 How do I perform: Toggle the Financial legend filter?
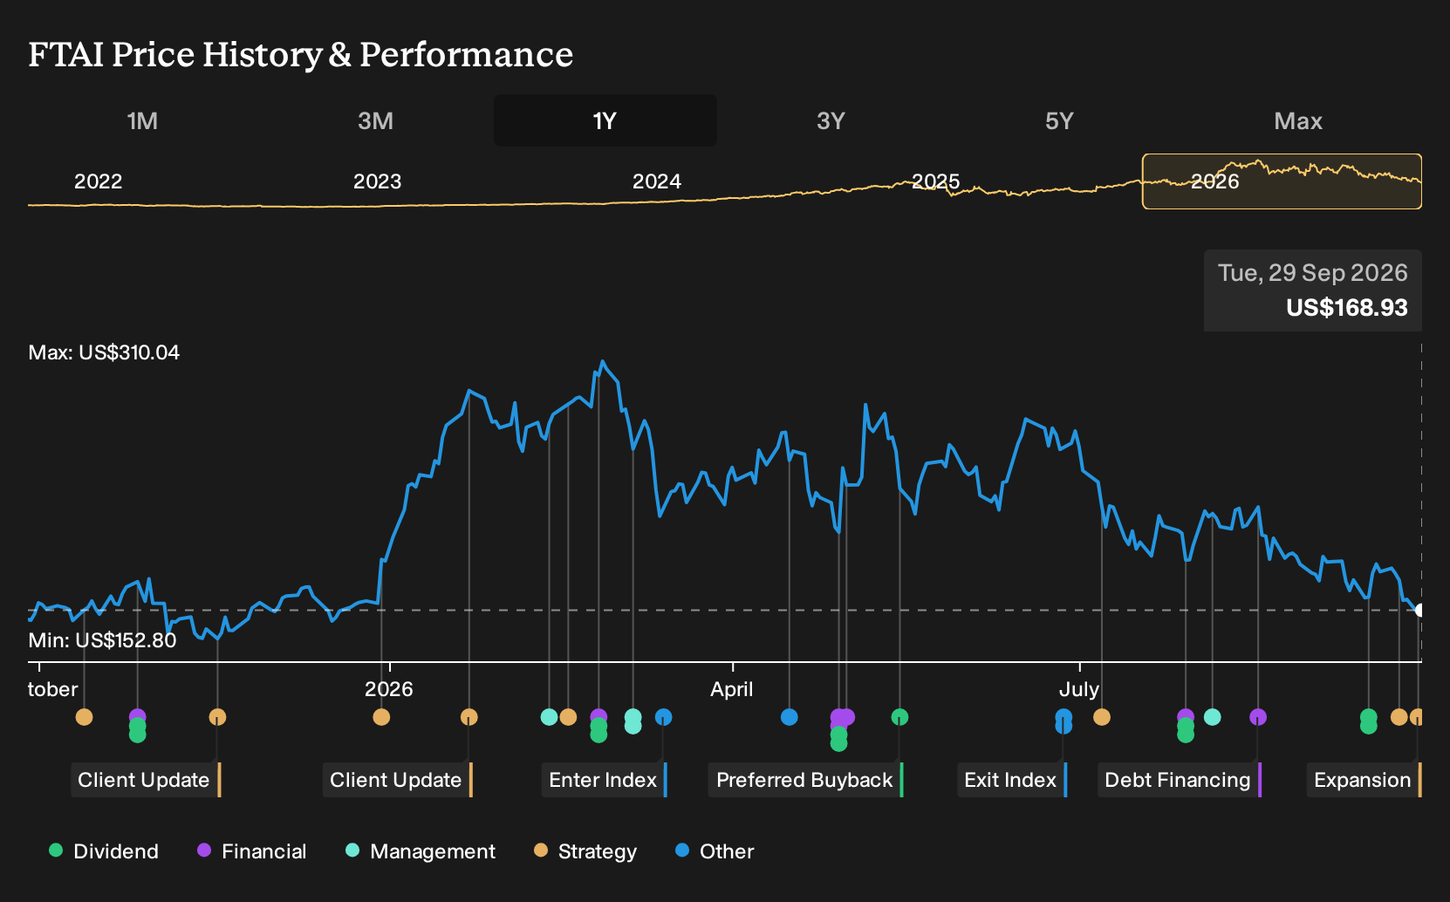click(251, 851)
